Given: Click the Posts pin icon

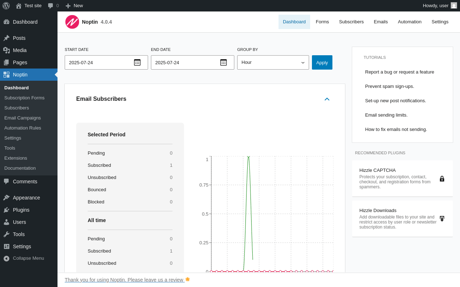Looking at the screenshot, I should click(x=6, y=38).
